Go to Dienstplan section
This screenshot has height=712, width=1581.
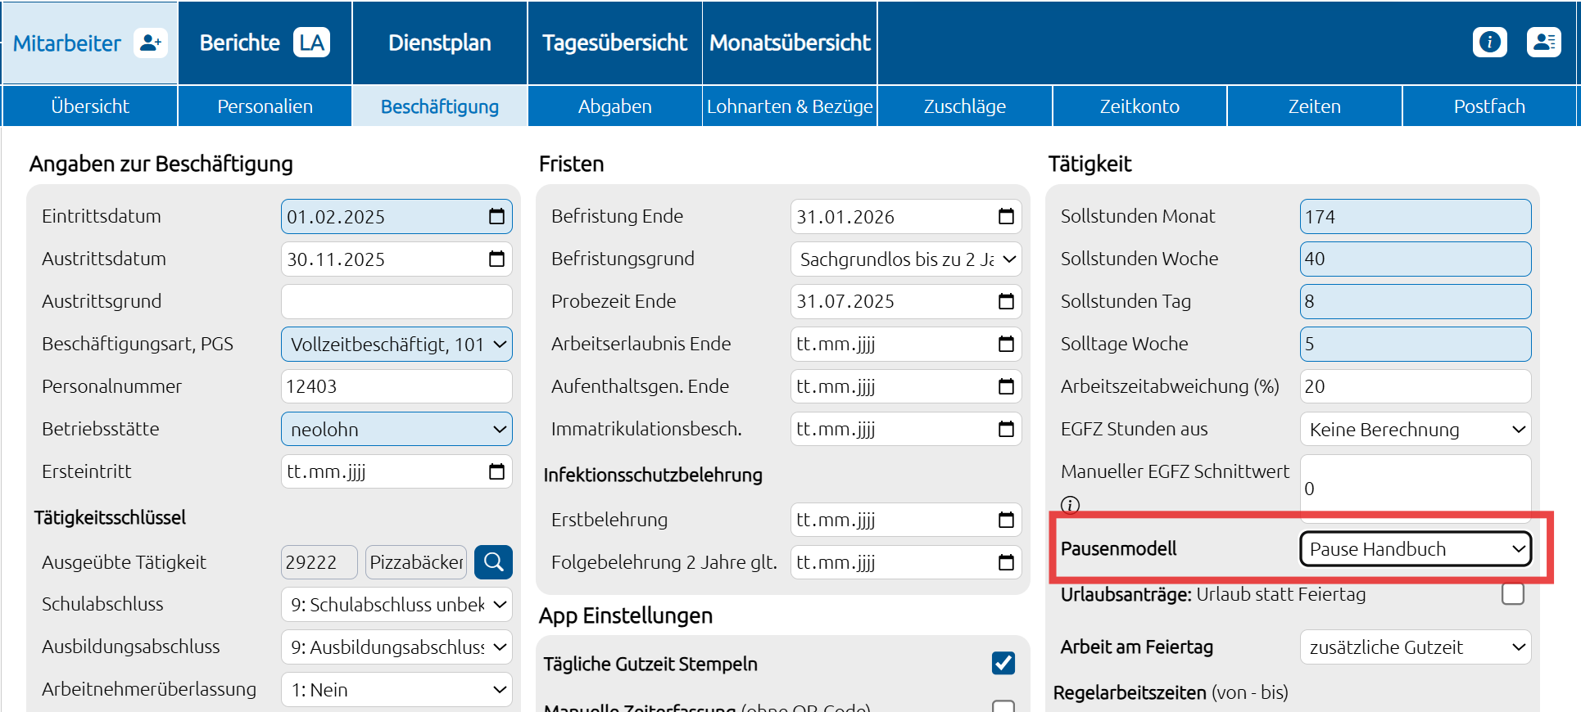439,43
